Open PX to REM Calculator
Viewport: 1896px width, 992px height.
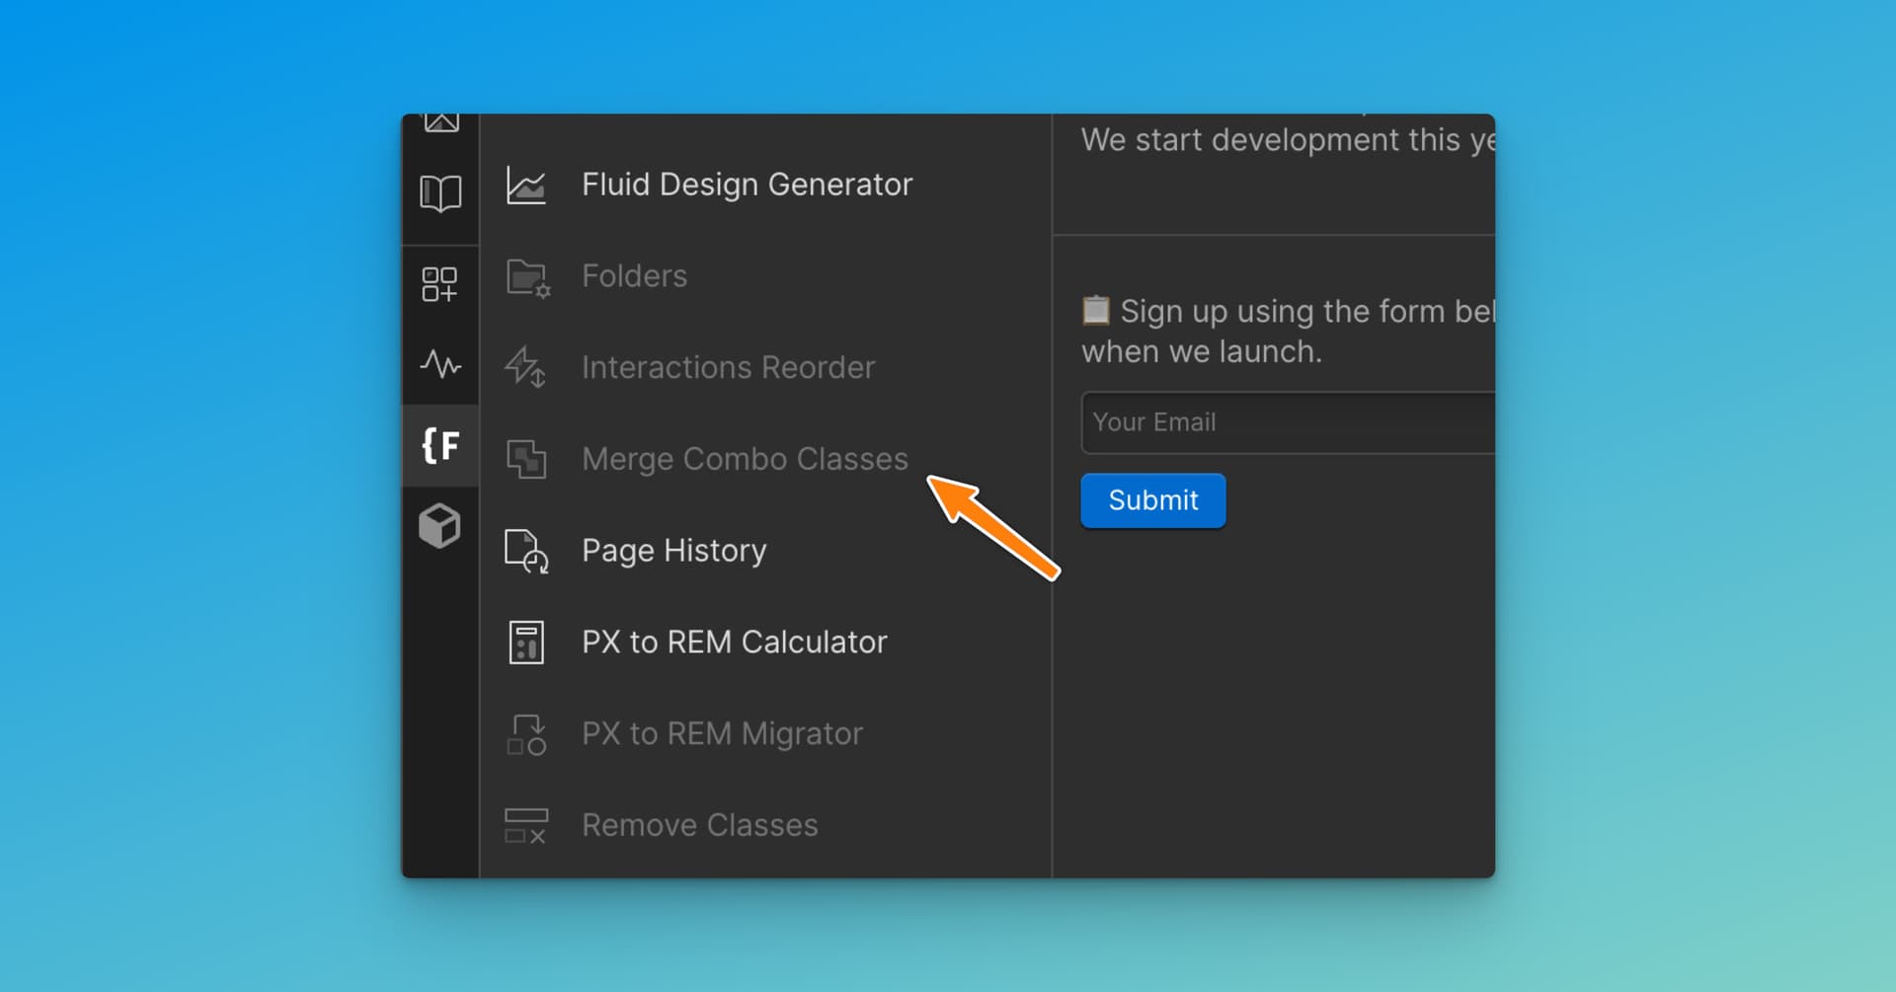click(734, 643)
